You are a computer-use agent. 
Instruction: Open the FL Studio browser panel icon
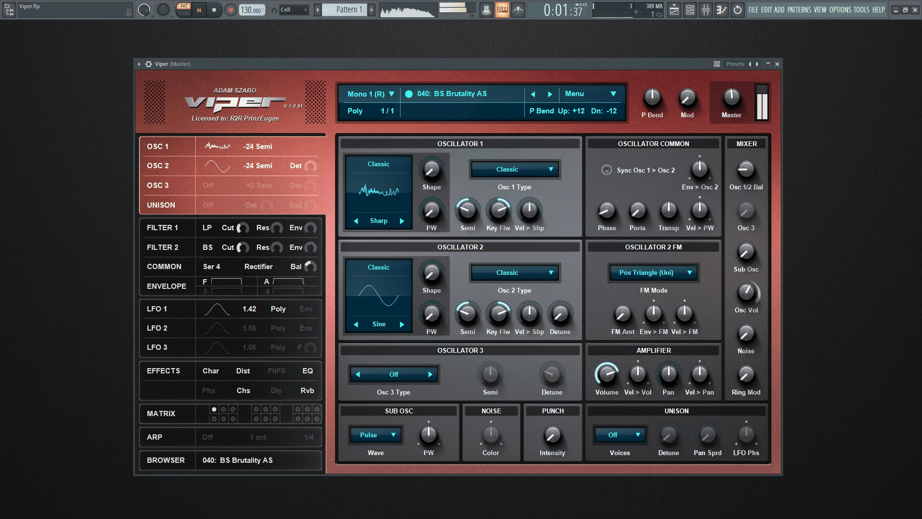coord(9,10)
